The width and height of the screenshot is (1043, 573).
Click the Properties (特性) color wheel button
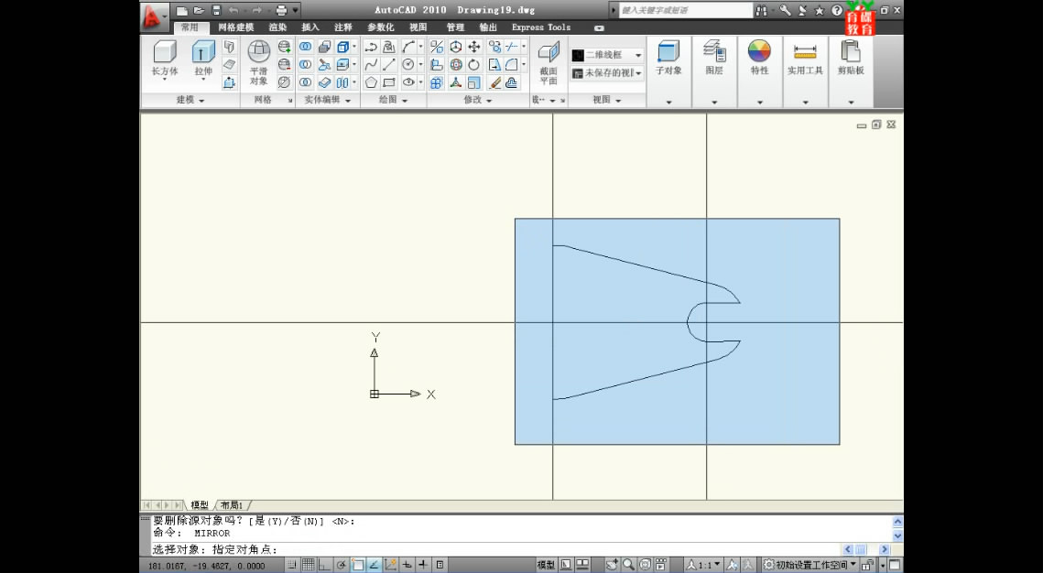tap(759, 57)
